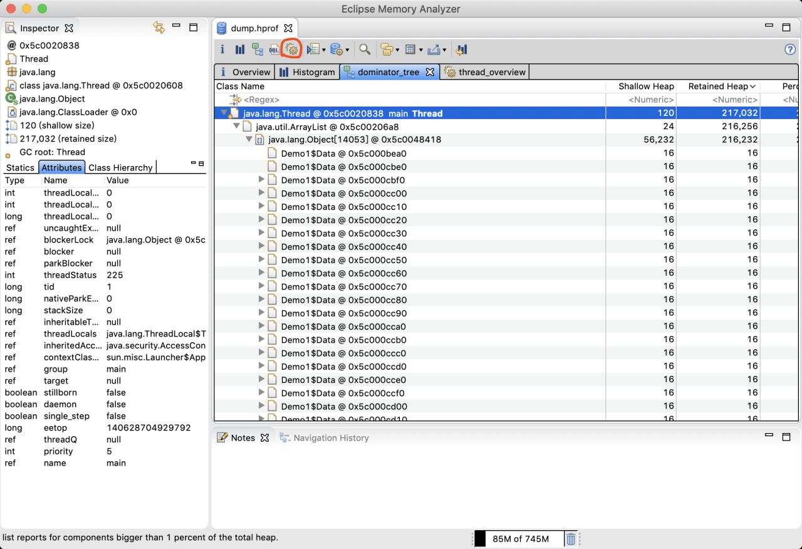Open dominator tree via toolbar tree icon

click(258, 50)
